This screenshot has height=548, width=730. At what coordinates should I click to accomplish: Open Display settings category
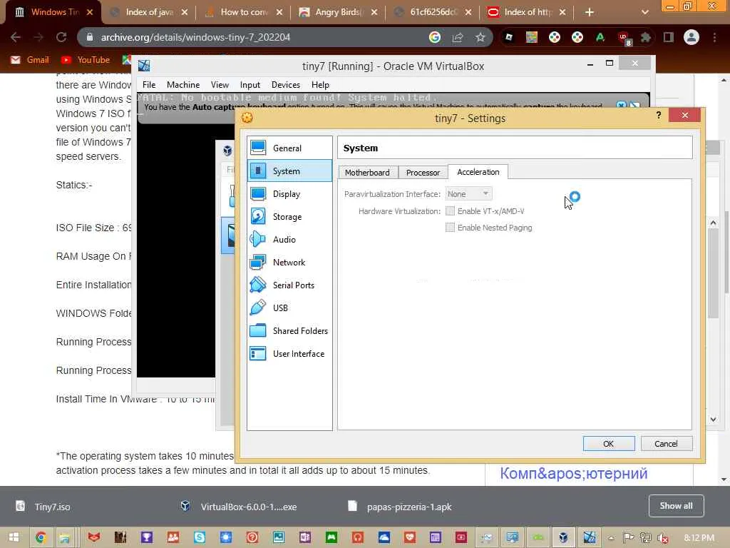(x=289, y=194)
